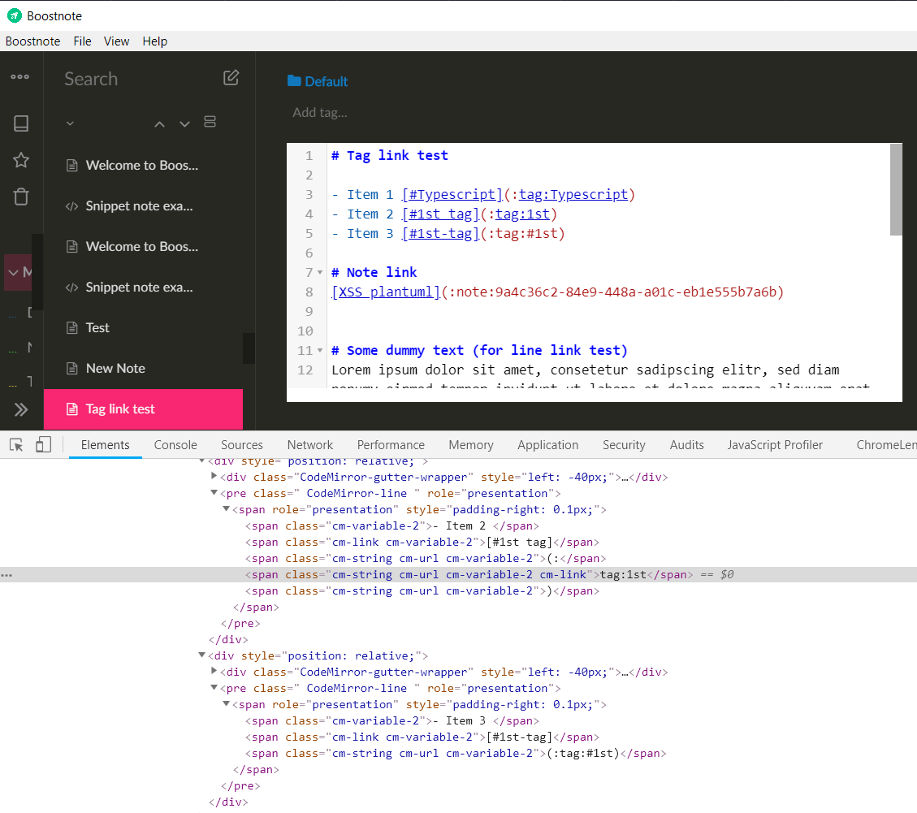This screenshot has width=917, height=813.
Task: Click the All Notes book icon
Action: 21,123
